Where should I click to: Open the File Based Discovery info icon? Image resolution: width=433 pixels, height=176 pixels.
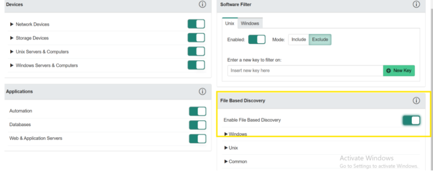pos(416,100)
